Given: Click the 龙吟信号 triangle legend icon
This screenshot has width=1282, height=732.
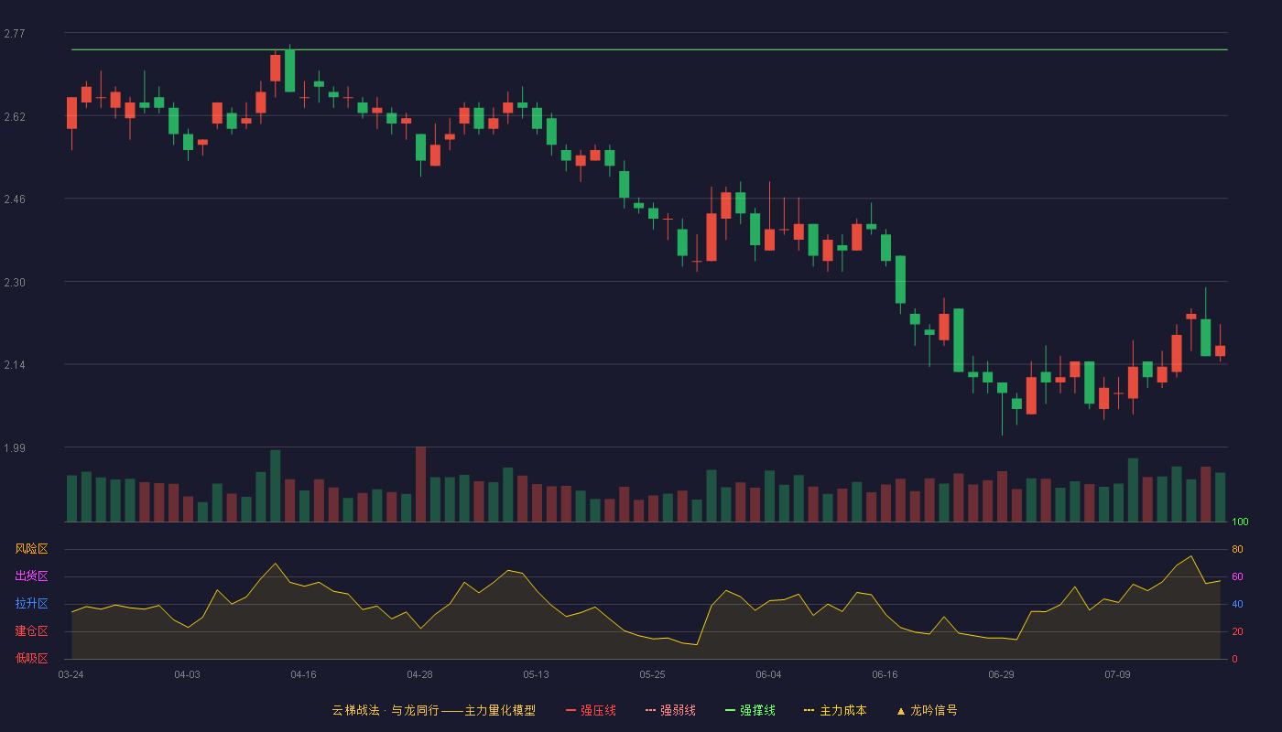Looking at the screenshot, I should point(900,710).
